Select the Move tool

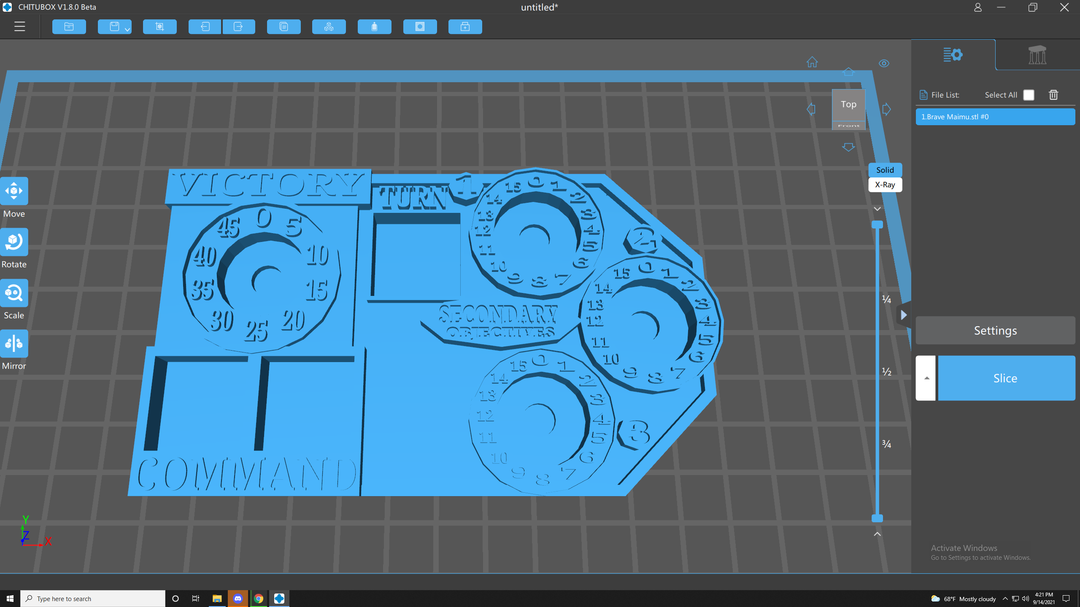coord(14,191)
